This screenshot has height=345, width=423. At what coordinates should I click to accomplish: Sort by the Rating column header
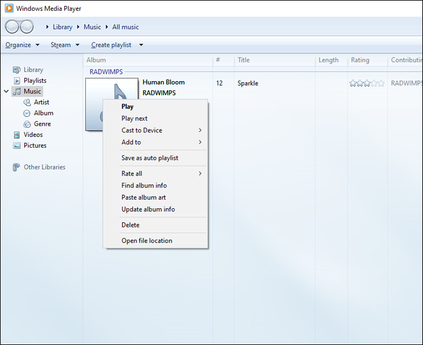367,60
